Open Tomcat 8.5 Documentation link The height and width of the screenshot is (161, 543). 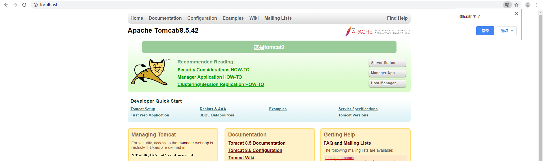tap(257, 143)
